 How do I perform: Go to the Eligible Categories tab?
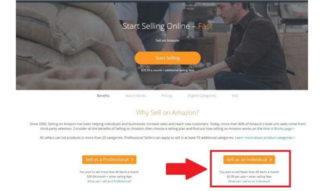click(202, 95)
